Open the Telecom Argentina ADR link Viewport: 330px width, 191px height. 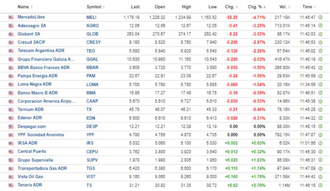(40, 50)
